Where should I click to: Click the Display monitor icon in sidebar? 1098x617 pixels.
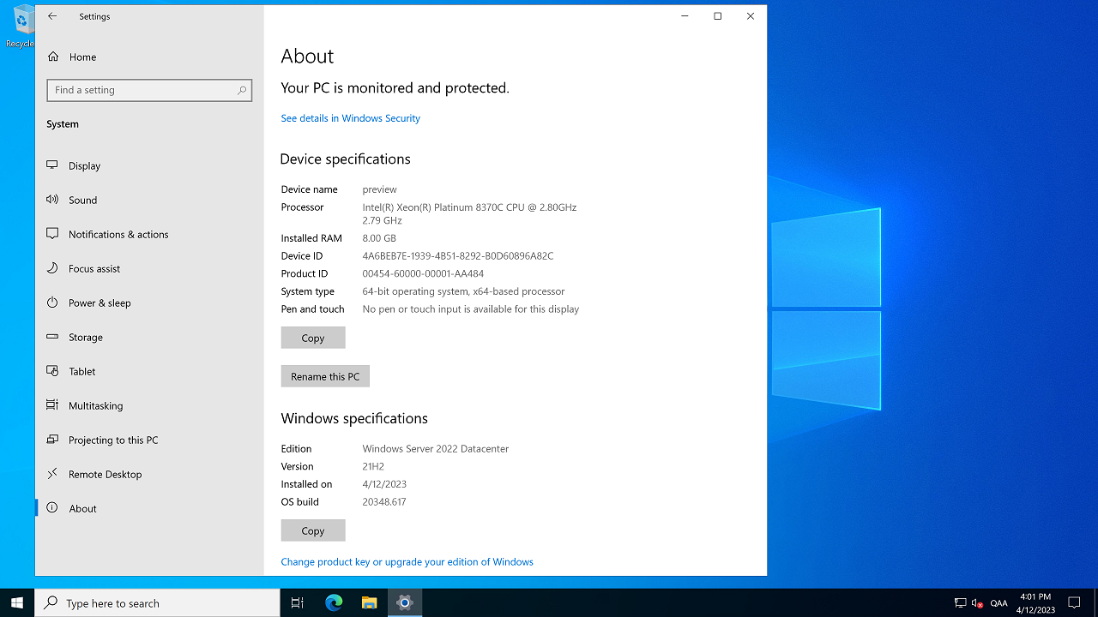click(x=52, y=165)
